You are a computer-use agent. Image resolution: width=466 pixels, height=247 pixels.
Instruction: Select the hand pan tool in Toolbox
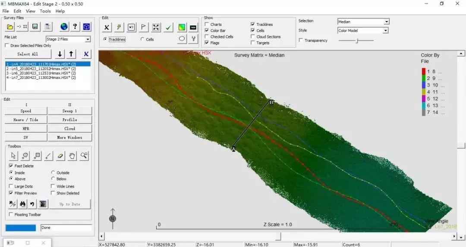tap(72, 156)
